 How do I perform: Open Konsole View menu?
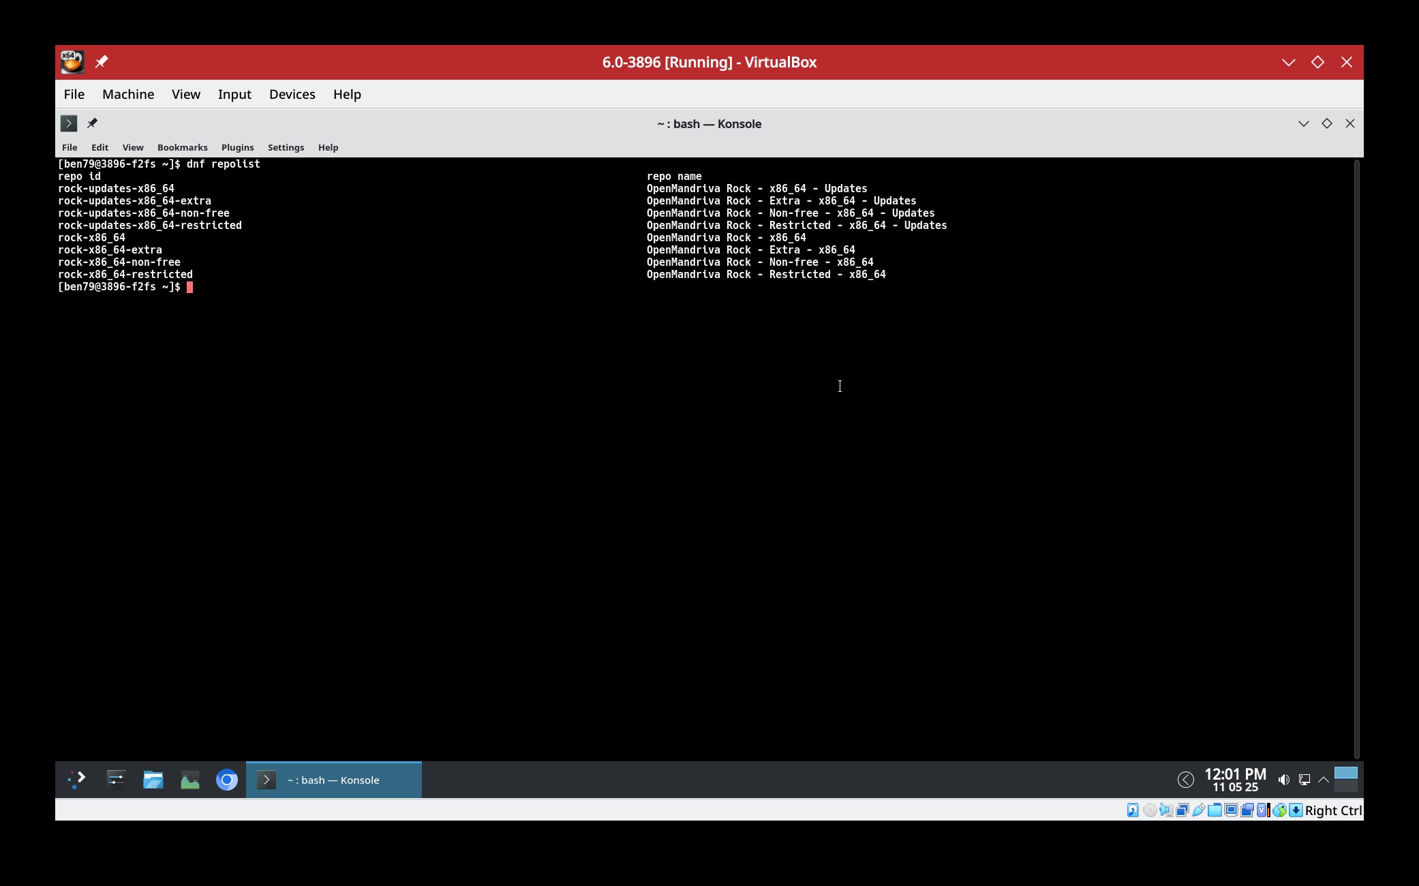pos(133,147)
